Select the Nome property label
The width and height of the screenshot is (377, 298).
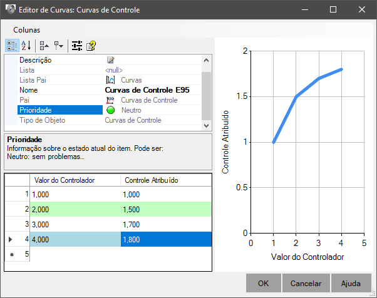(29, 90)
